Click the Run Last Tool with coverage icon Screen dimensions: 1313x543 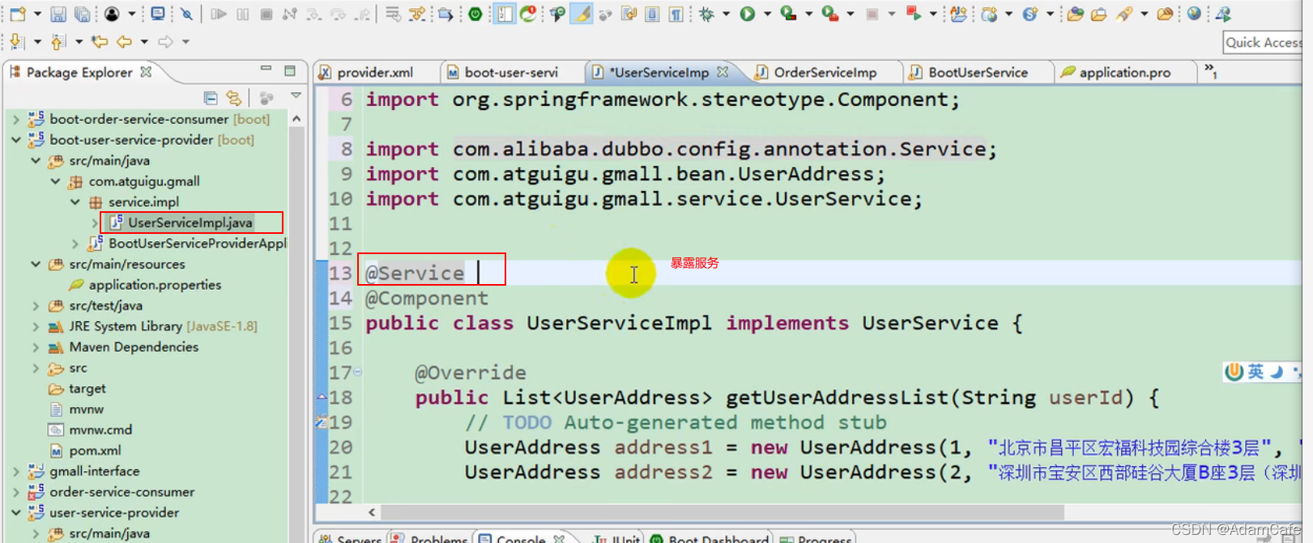tap(788, 14)
